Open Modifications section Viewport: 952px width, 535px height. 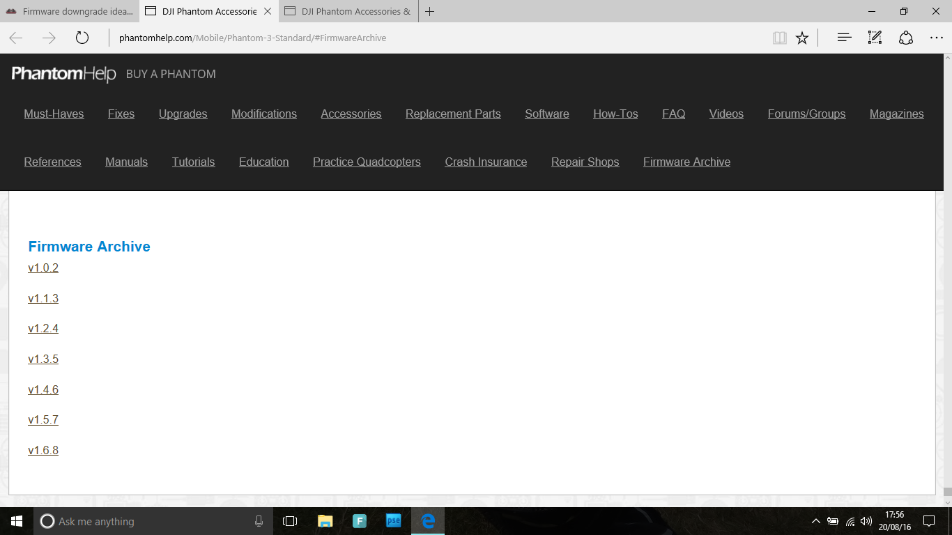click(x=264, y=114)
